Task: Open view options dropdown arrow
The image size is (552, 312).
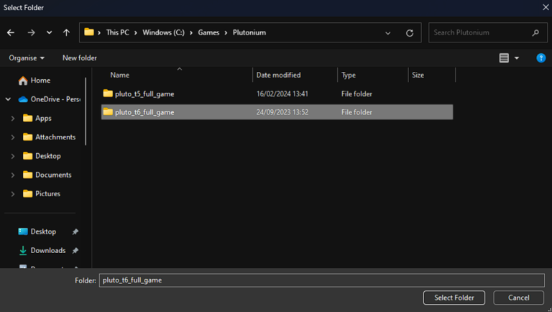Action: [x=517, y=58]
